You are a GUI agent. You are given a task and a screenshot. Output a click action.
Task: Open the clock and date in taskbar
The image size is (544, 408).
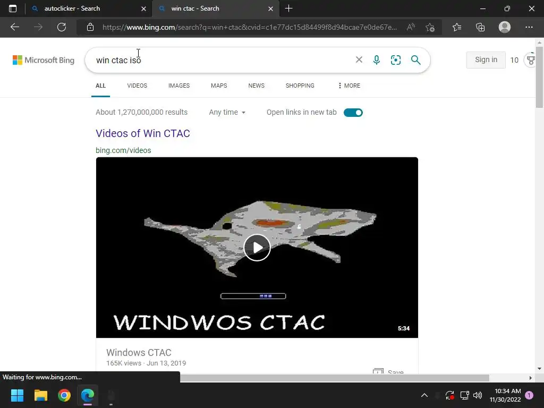click(505, 395)
